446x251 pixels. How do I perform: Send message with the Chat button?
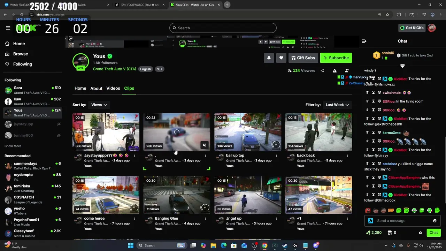[x=434, y=233]
